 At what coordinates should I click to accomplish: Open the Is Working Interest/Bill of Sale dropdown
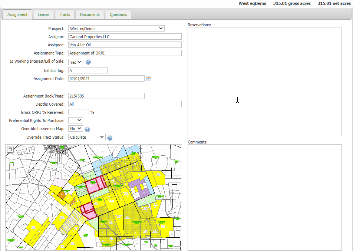[76, 62]
